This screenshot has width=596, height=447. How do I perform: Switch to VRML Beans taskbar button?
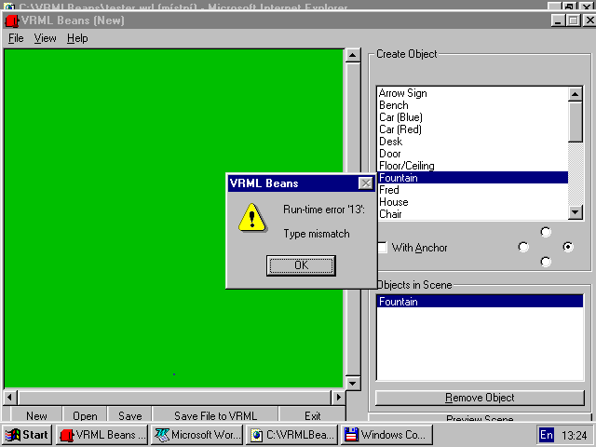tap(102, 435)
